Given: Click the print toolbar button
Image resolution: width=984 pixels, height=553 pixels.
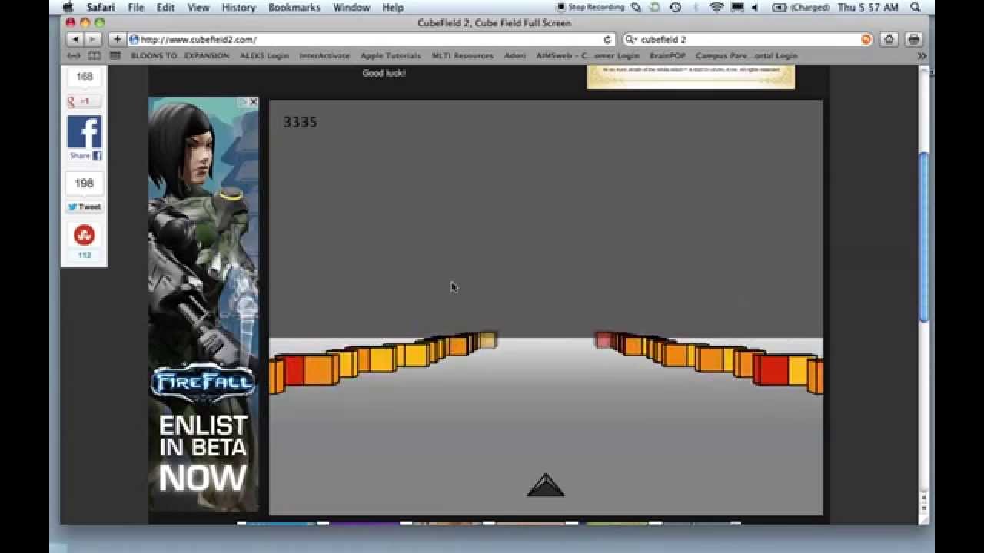Looking at the screenshot, I should tap(913, 39).
